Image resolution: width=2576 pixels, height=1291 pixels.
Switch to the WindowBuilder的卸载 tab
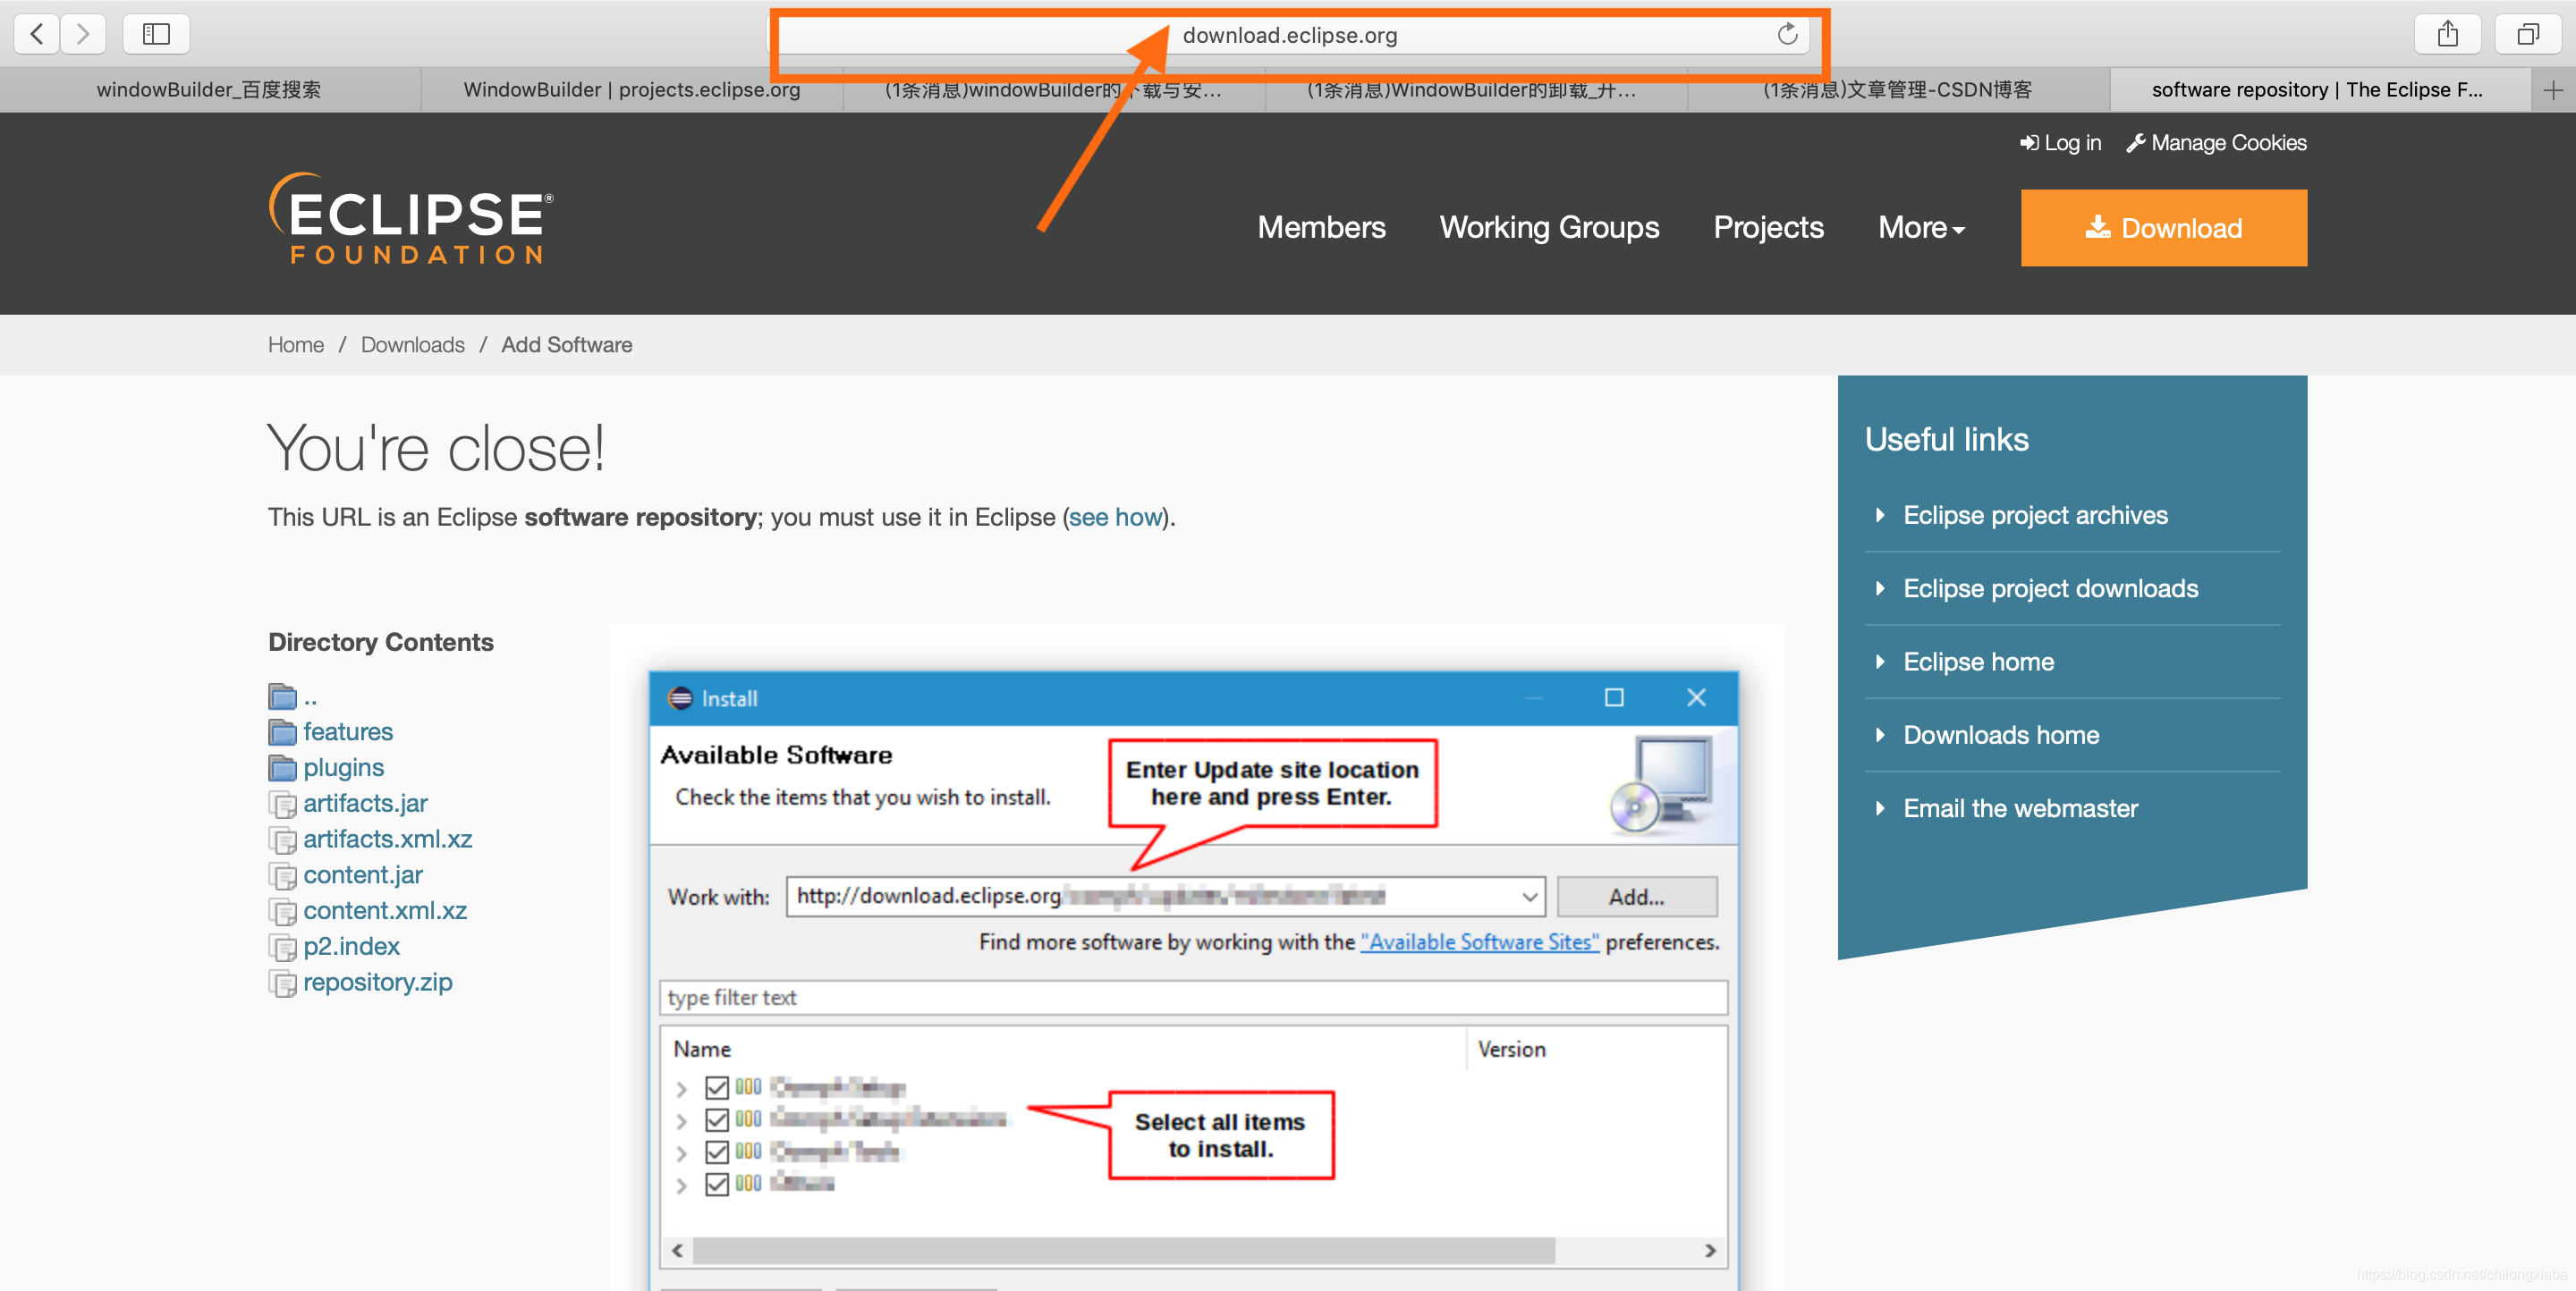click(1475, 90)
